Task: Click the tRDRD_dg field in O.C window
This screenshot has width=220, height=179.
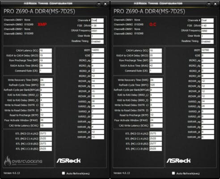Action: [207, 66]
